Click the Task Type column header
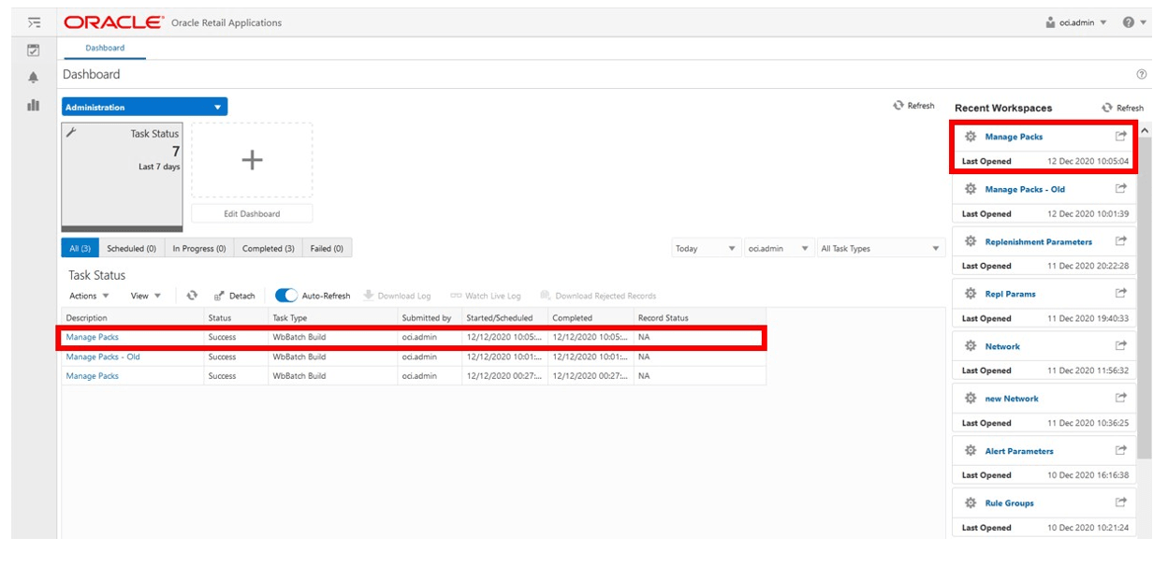 332,318
